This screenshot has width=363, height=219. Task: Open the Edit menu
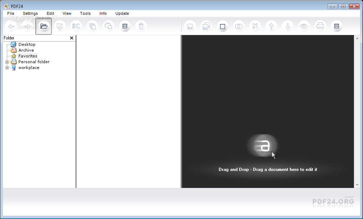(50, 13)
